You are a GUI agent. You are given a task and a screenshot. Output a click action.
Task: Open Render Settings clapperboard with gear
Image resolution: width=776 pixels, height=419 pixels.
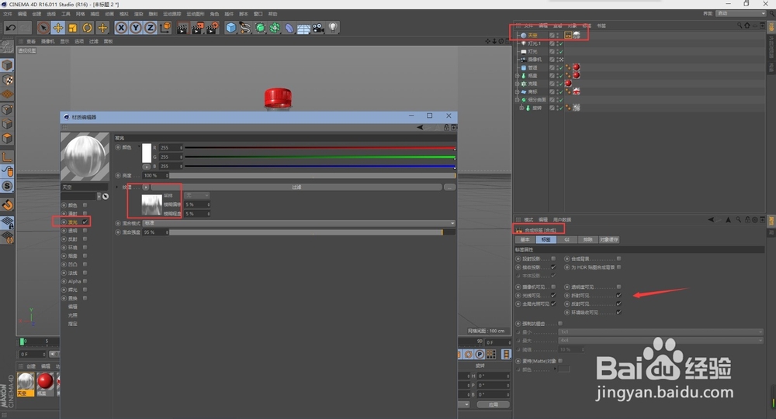[213, 28]
